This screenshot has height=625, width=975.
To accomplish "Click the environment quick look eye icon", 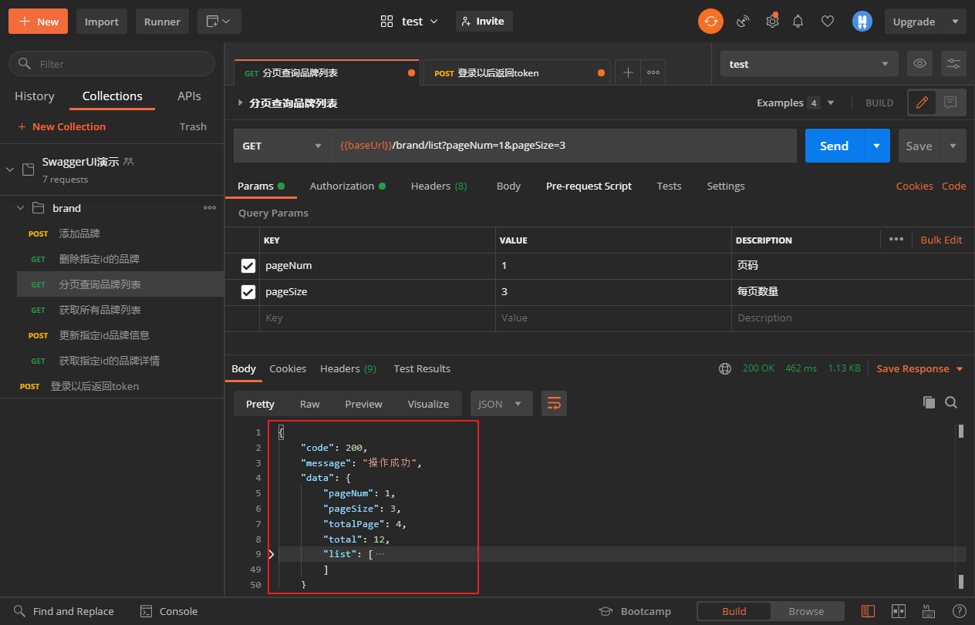I will [x=919, y=64].
